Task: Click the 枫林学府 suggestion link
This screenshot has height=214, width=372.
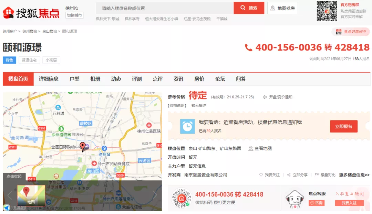Action: (132, 19)
